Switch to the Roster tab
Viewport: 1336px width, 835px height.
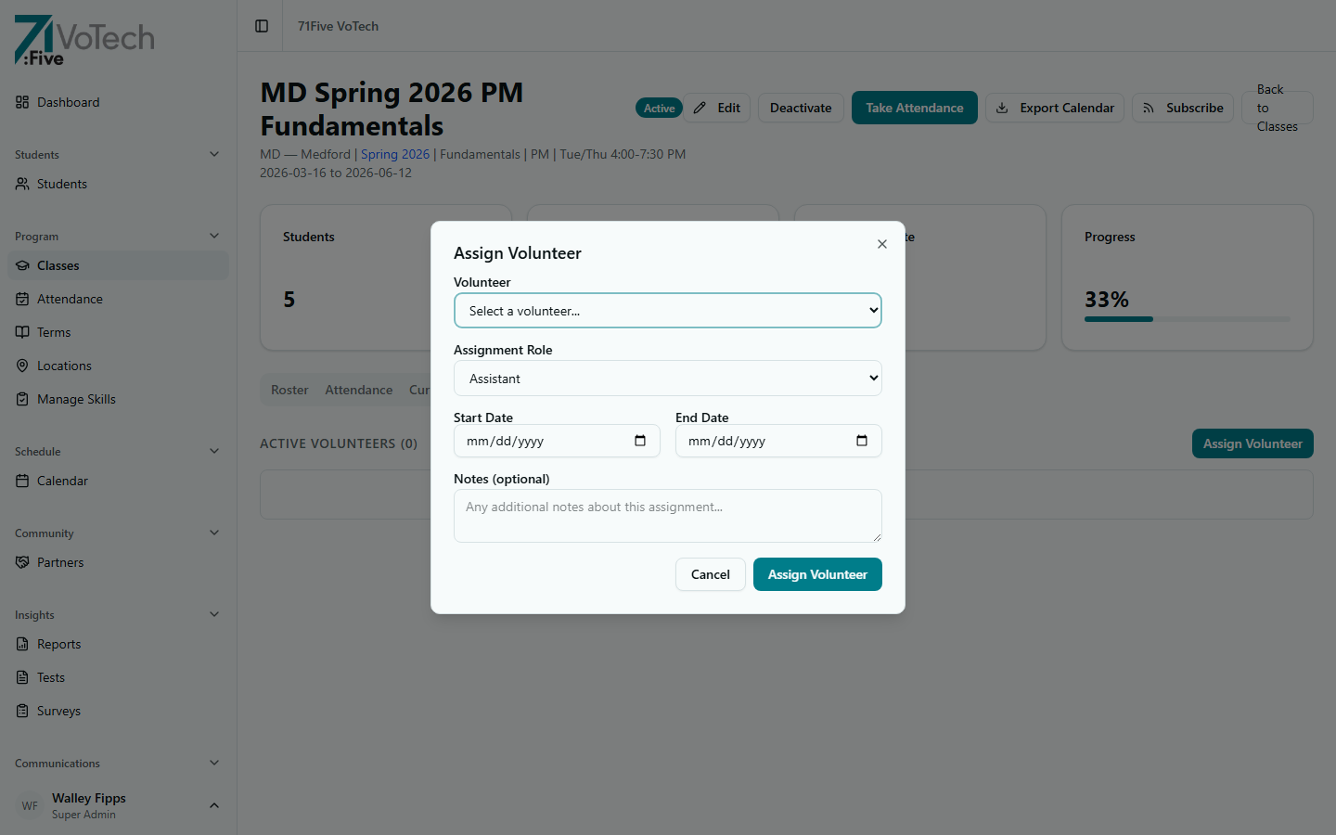pyautogui.click(x=289, y=390)
